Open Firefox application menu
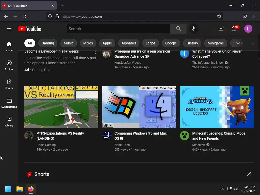The image size is (260, 195). [254, 17]
